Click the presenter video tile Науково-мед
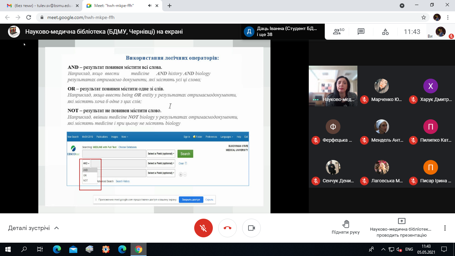This screenshot has height=256, width=455. (x=333, y=86)
